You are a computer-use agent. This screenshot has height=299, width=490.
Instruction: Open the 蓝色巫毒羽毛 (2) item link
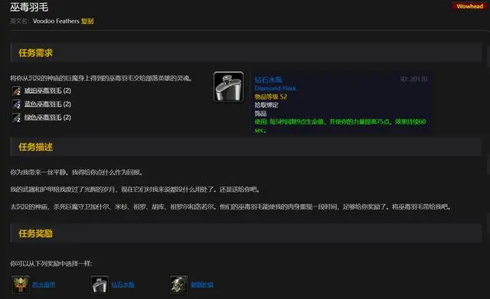[x=47, y=104]
